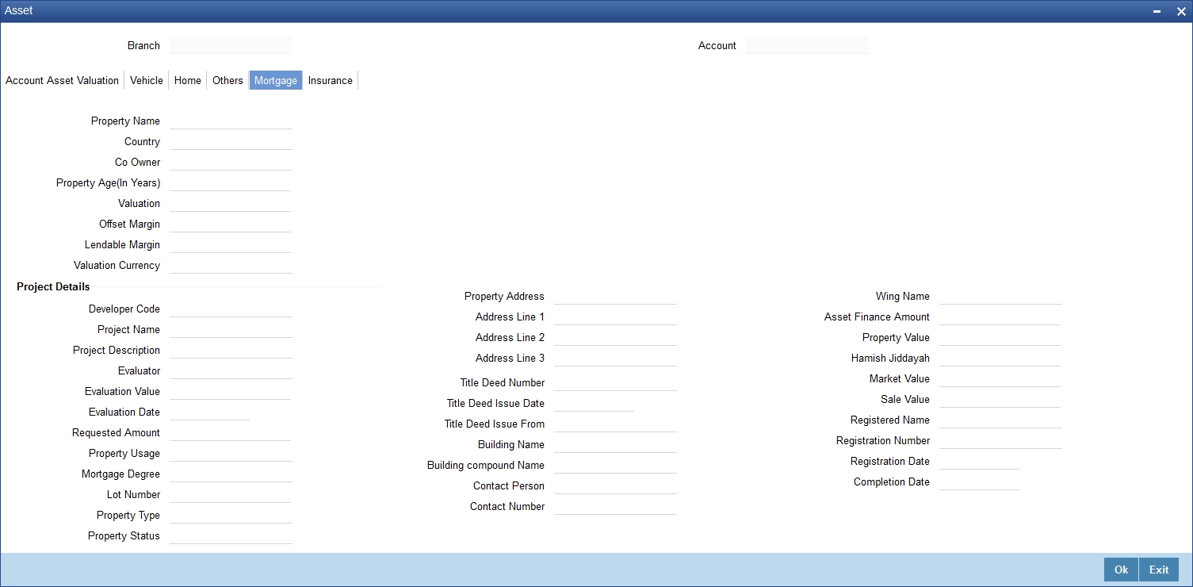1193x587 pixels.
Task: Click the Project Name field
Action: pyautogui.click(x=231, y=329)
